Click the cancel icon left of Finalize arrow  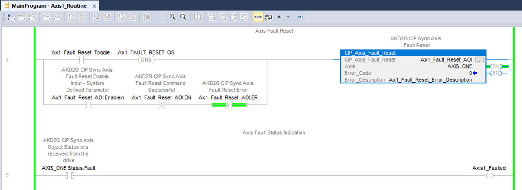coord(132,17)
